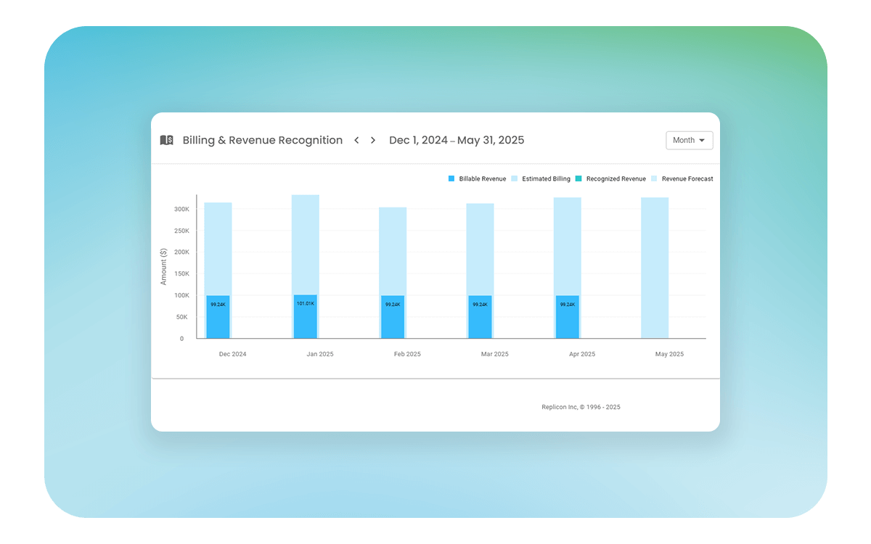
Task: Select Mar 2025 billable revenue bar 99.24K
Action: coord(480,317)
